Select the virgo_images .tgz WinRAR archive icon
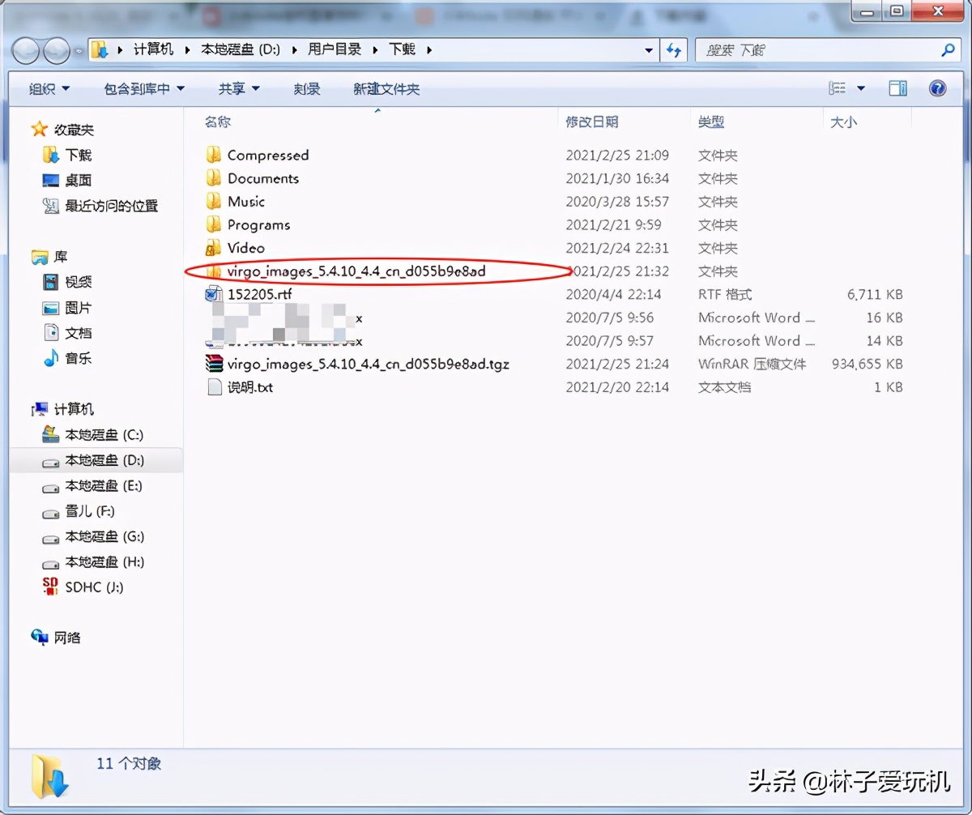This screenshot has width=972, height=815. click(x=214, y=364)
